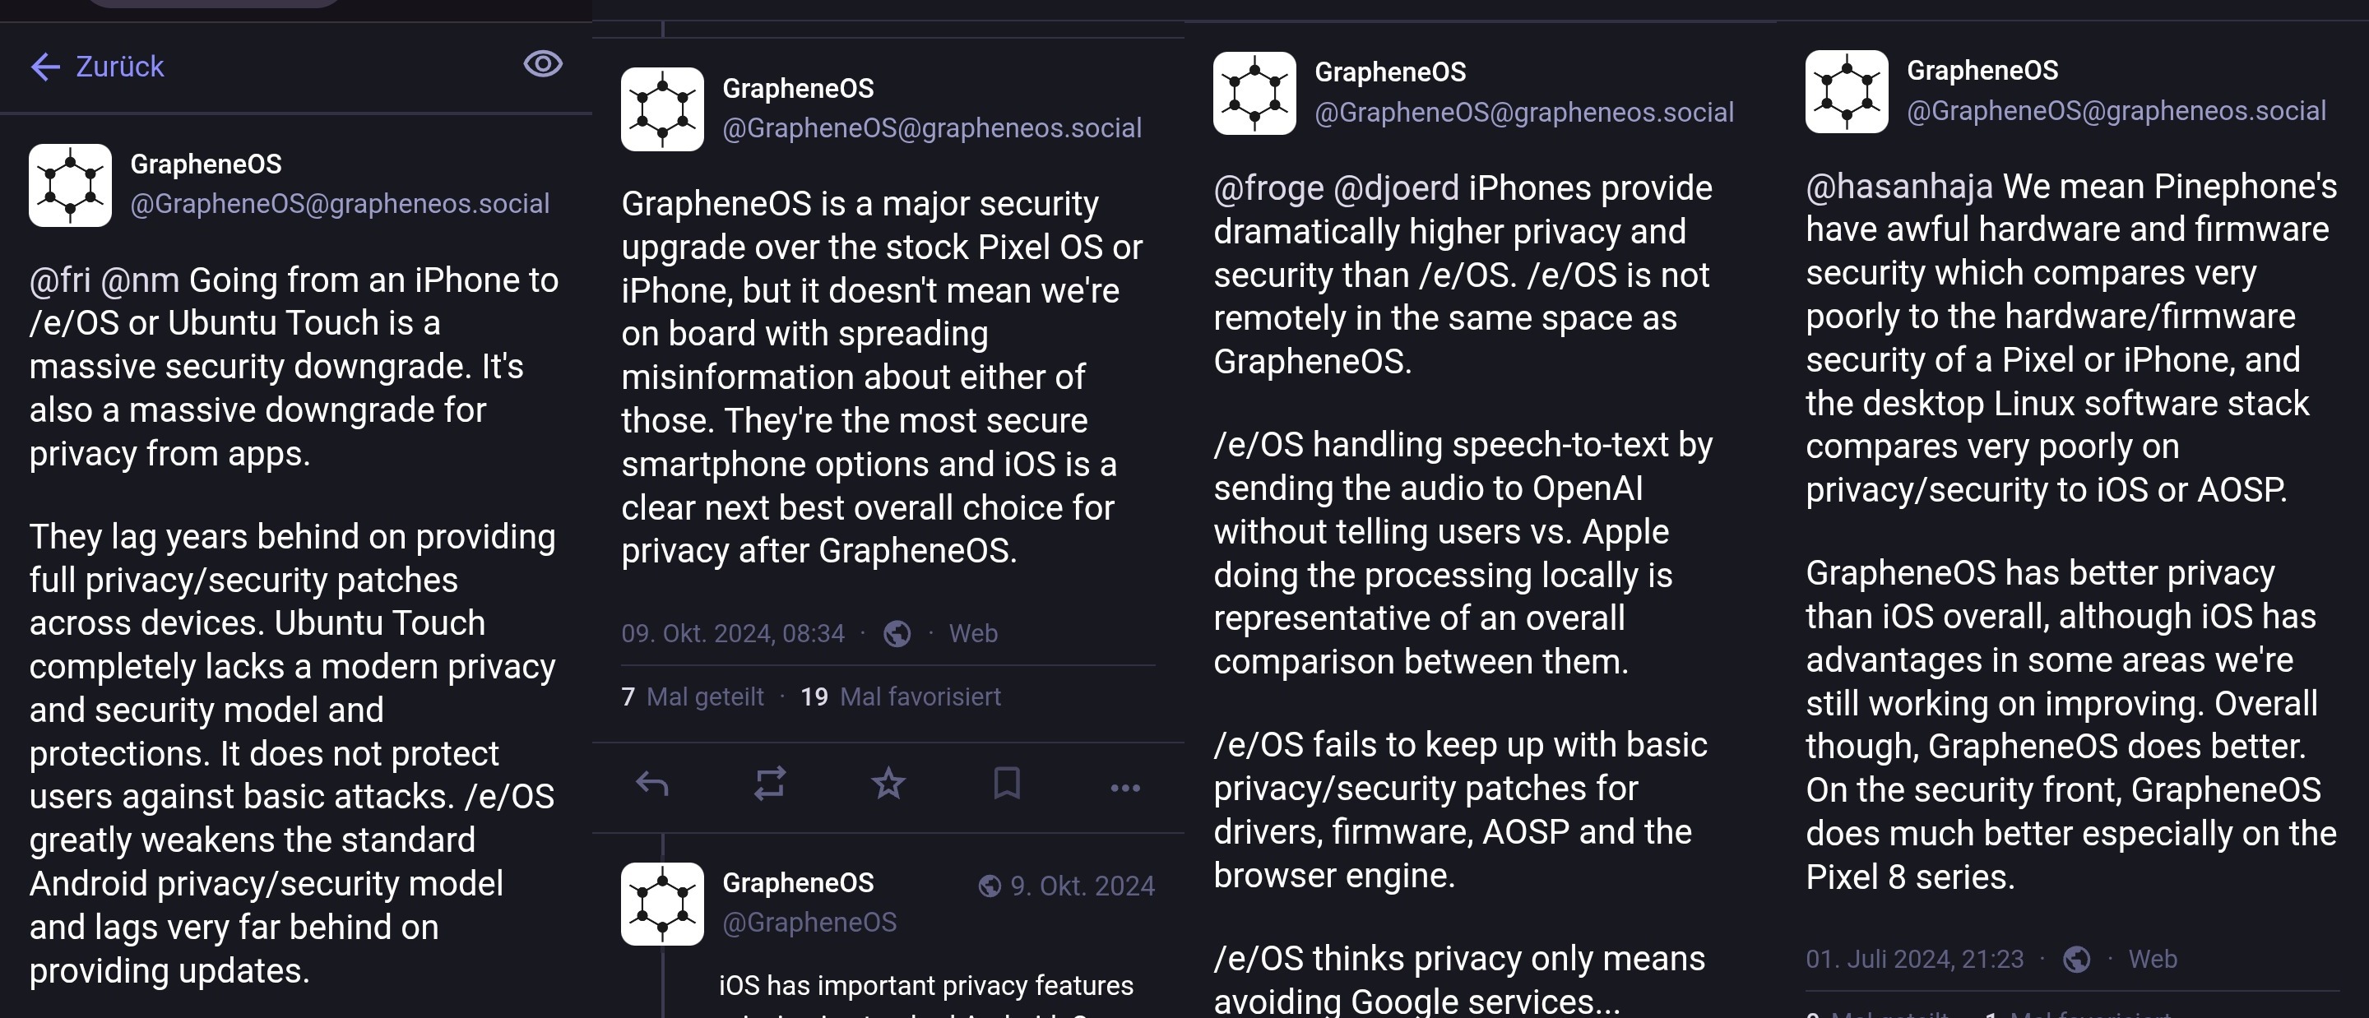
Task: Bookmark the GrapheneOS post
Action: [1007, 784]
